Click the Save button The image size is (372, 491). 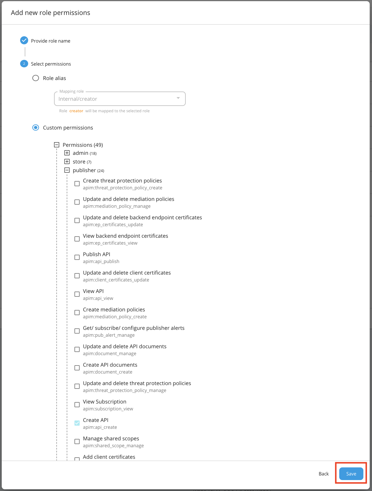pos(351,473)
